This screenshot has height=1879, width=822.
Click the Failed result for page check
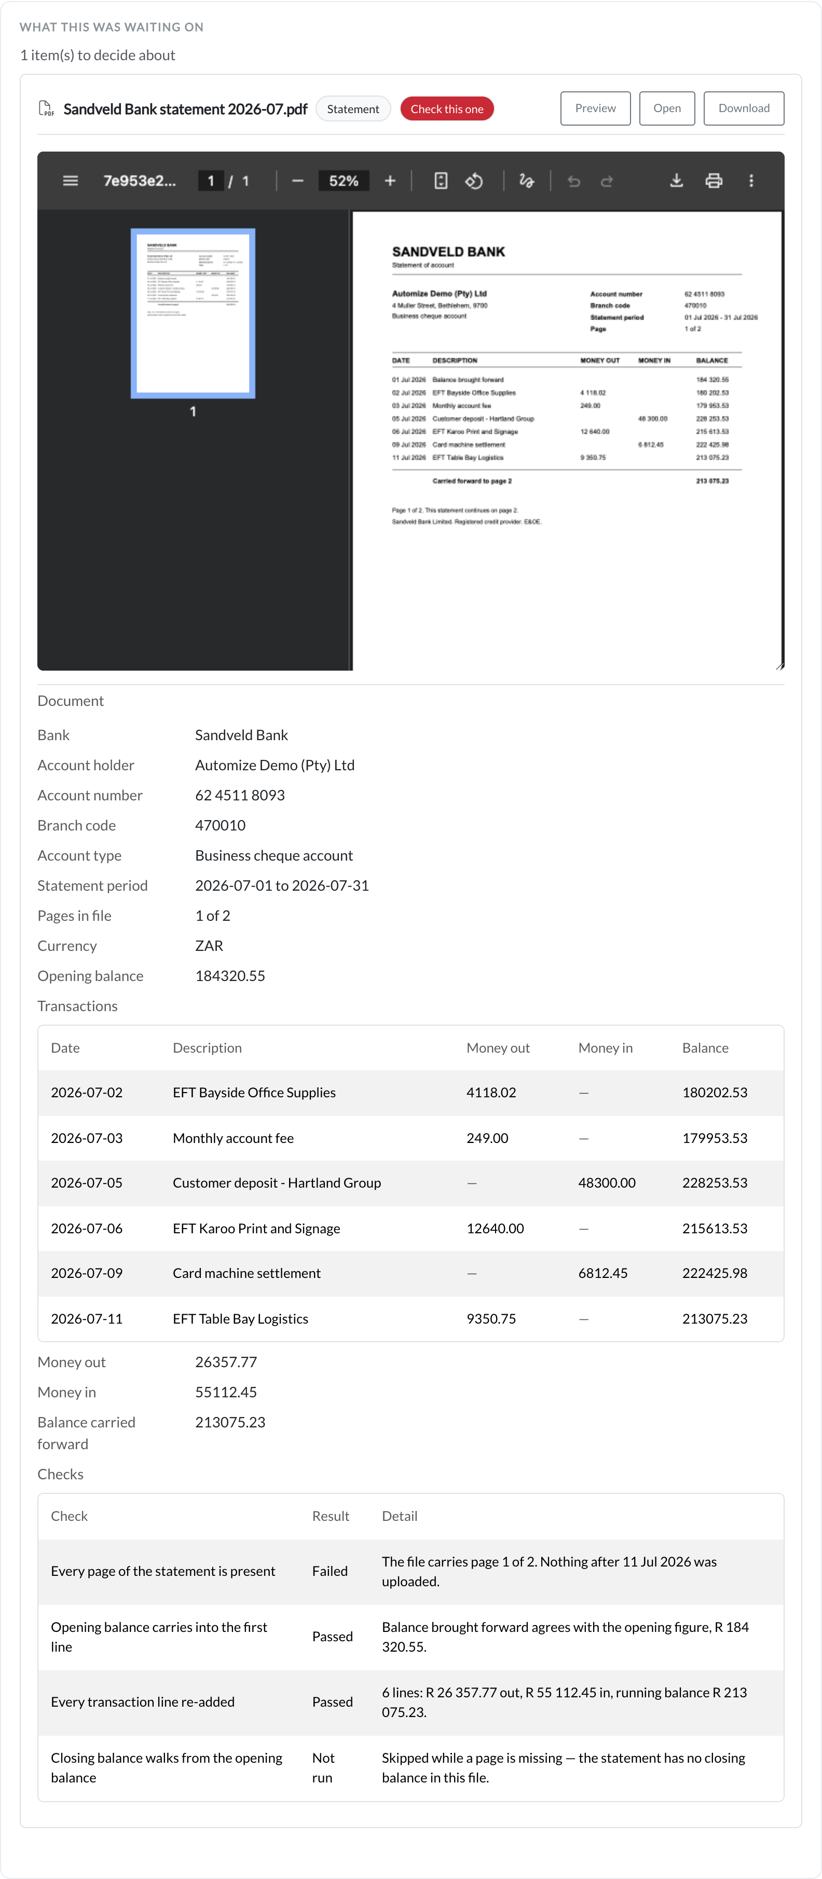coord(330,1571)
